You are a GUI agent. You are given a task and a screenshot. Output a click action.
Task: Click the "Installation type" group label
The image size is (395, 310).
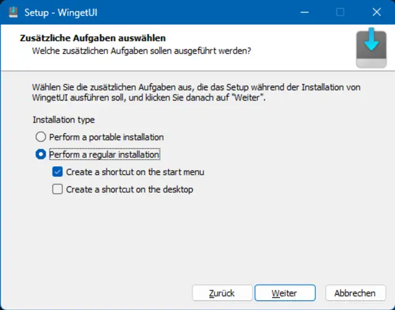64,120
